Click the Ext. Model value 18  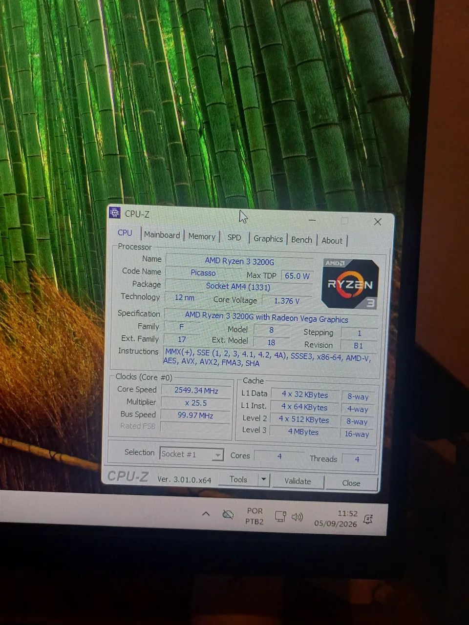pyautogui.click(x=271, y=343)
